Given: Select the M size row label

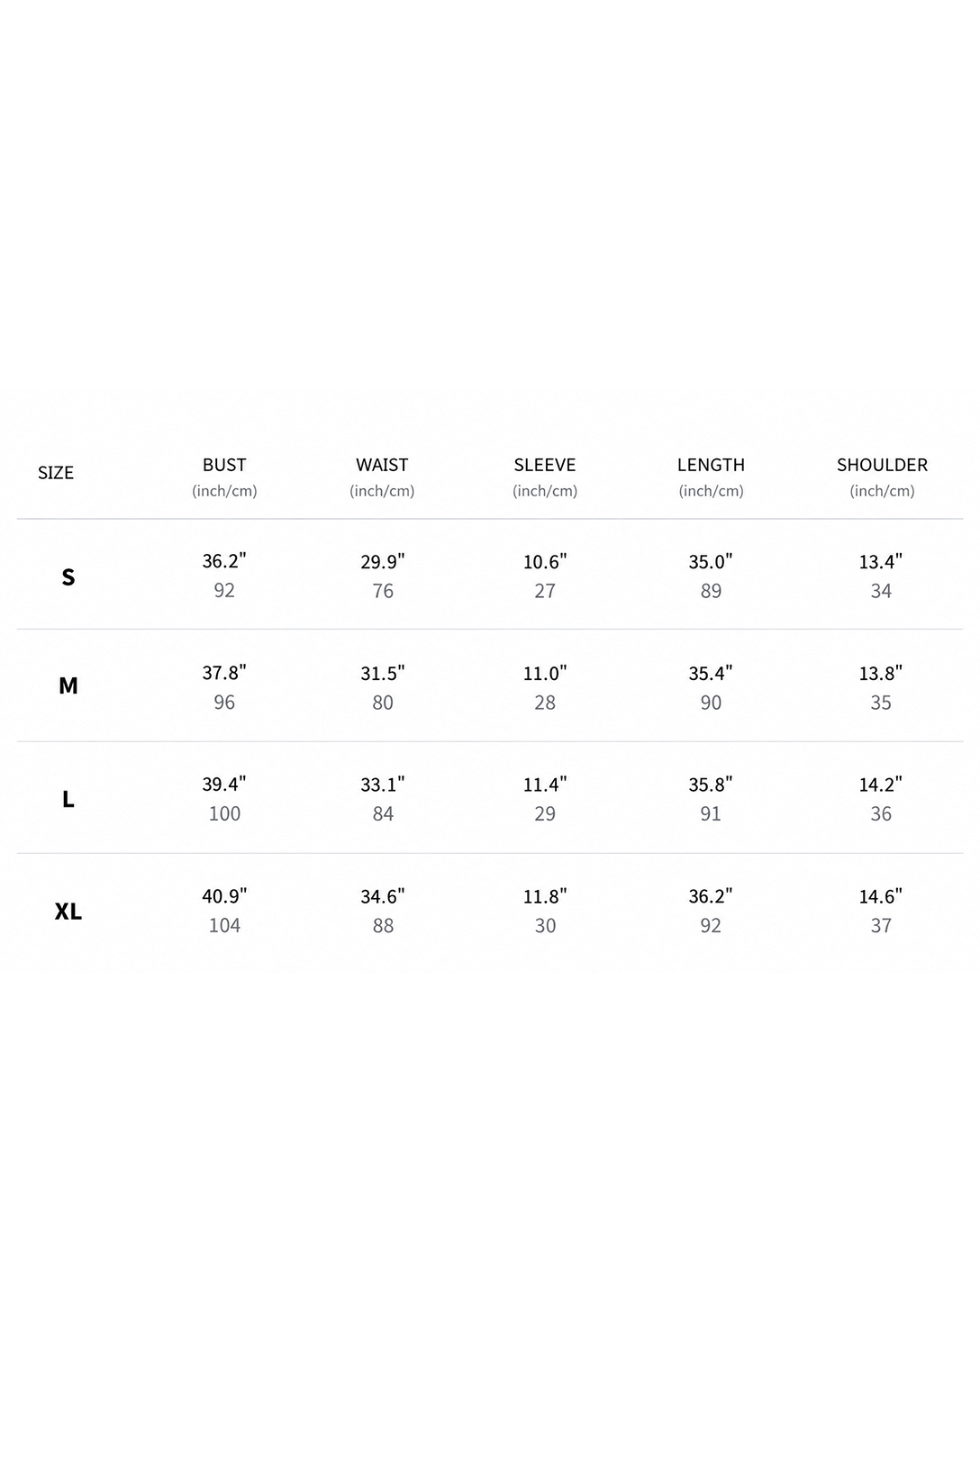Looking at the screenshot, I should (x=68, y=686).
